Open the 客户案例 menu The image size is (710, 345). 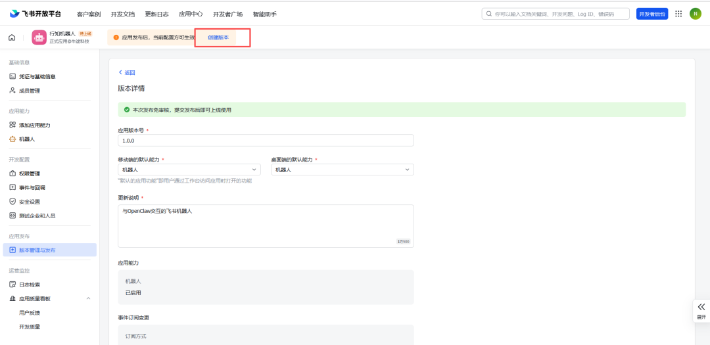pos(89,14)
